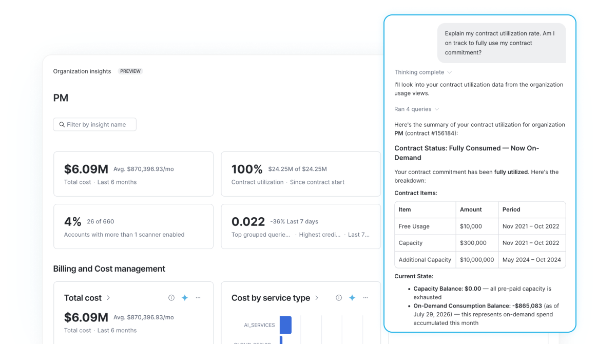Click the $24.25M of $24.25M value
This screenshot has width=616, height=344.
297,169
